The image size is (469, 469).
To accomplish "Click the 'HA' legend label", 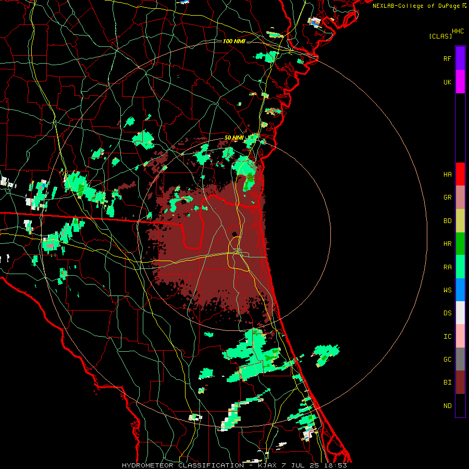I will point(447,174).
